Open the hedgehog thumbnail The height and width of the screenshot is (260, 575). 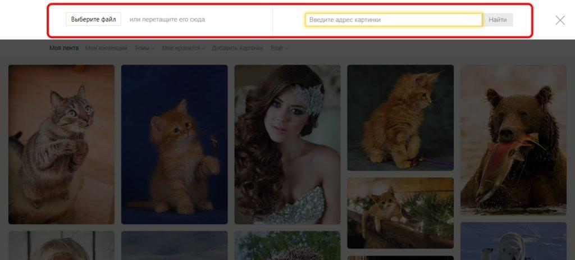click(287, 246)
